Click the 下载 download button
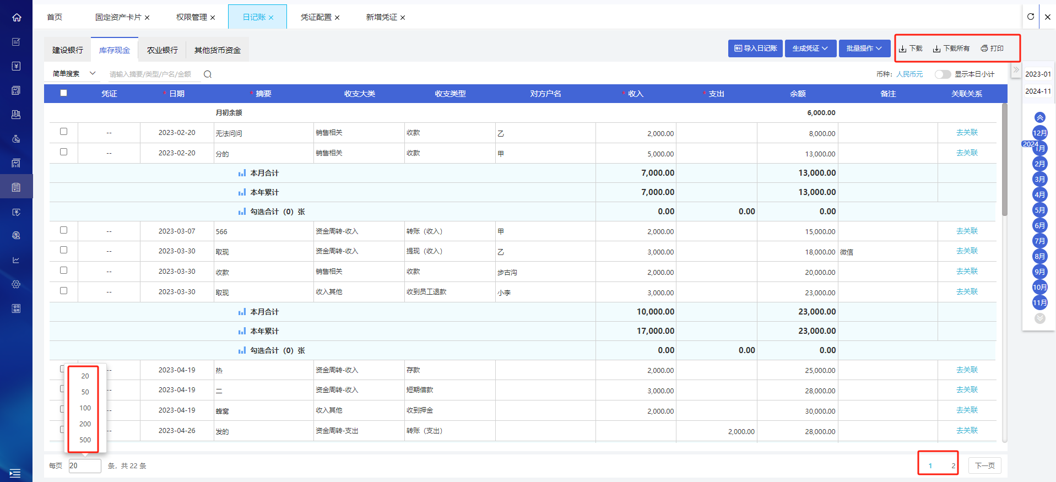This screenshot has width=1056, height=482. [911, 48]
